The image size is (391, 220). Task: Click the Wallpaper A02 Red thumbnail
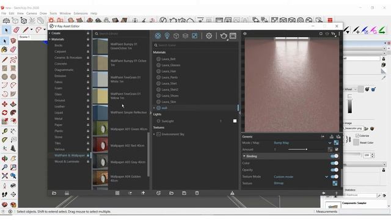(100, 145)
